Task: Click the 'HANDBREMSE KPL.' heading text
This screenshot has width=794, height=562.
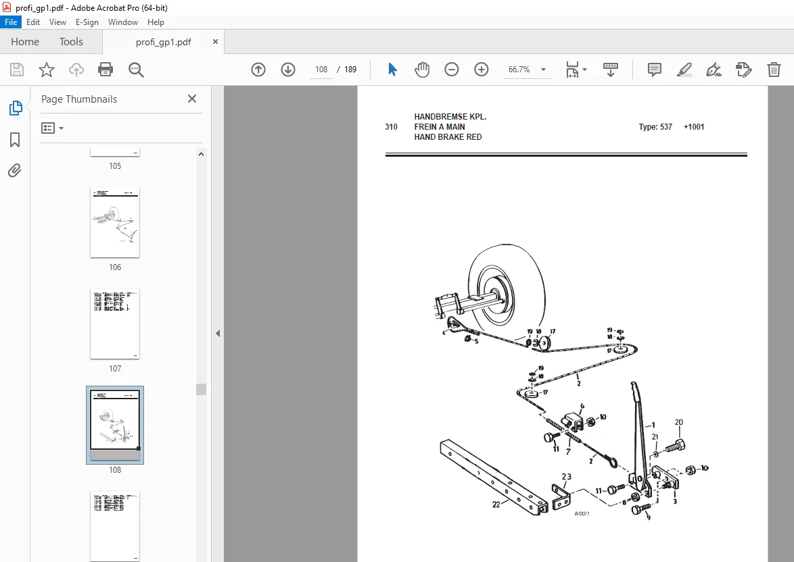Action: coord(450,116)
